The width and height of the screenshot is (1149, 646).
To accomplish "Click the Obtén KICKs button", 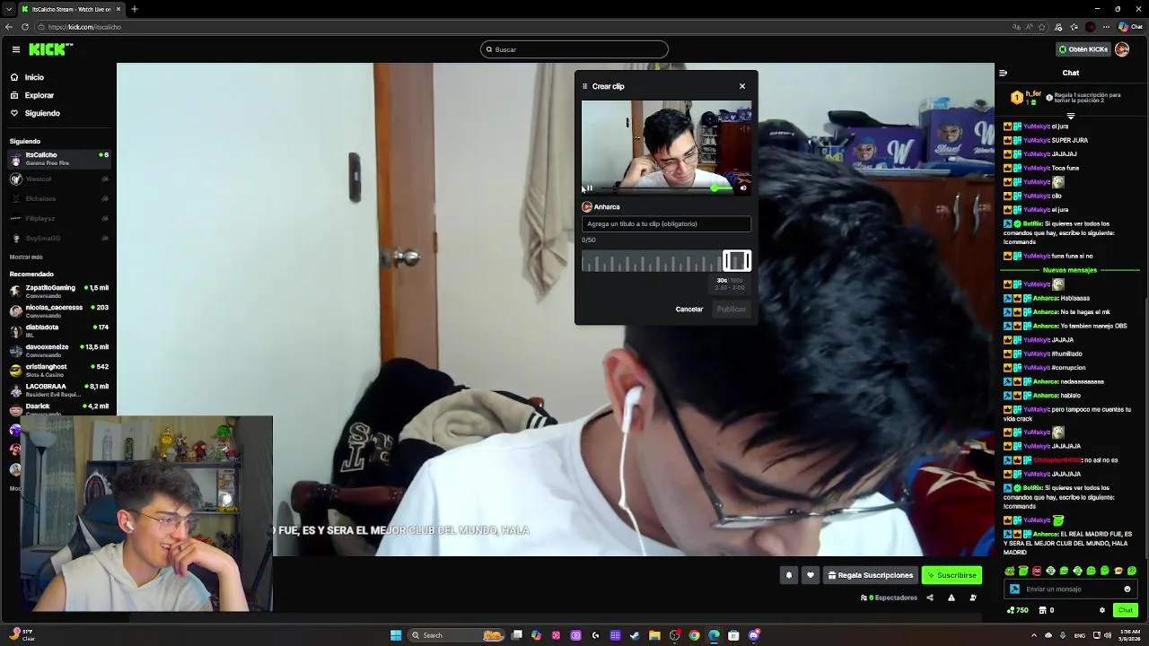I will tap(1083, 49).
